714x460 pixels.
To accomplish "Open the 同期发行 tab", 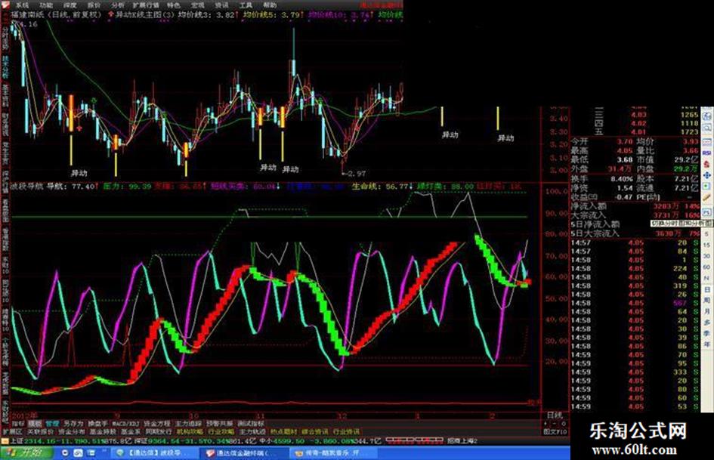I will (x=158, y=431).
